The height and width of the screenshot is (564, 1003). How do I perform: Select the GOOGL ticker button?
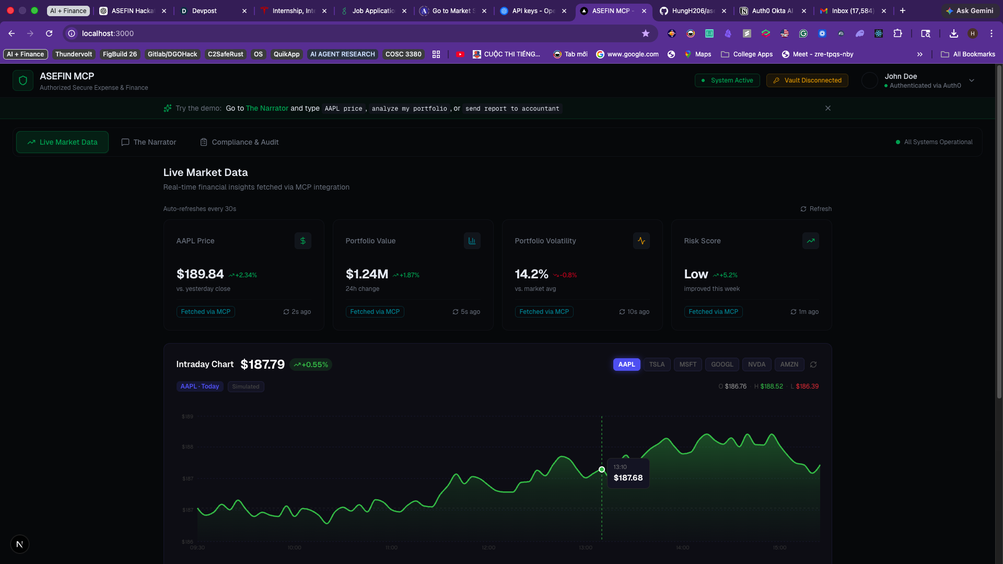point(722,365)
